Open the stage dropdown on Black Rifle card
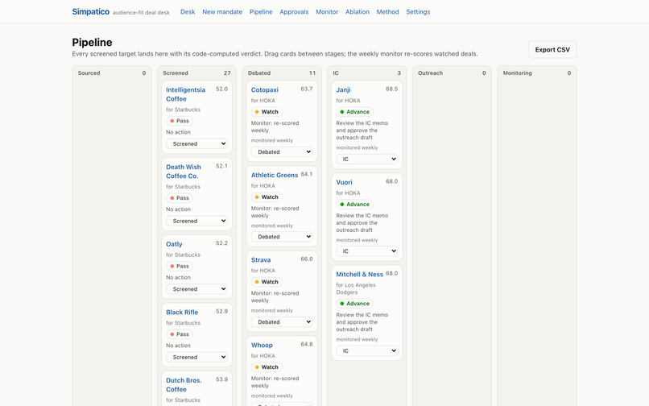Image resolution: width=649 pixels, height=406 pixels. coord(197,357)
